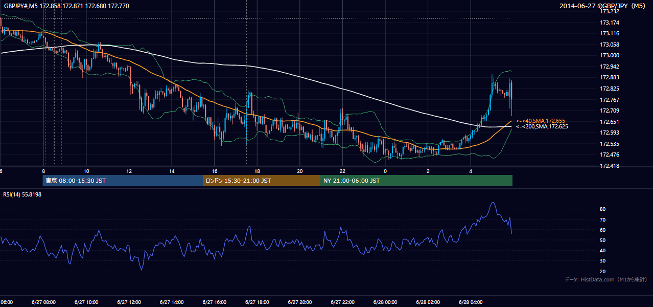Click RSI scale value 70
Screen dimensions: 653x307
pyautogui.click(x=603, y=220)
